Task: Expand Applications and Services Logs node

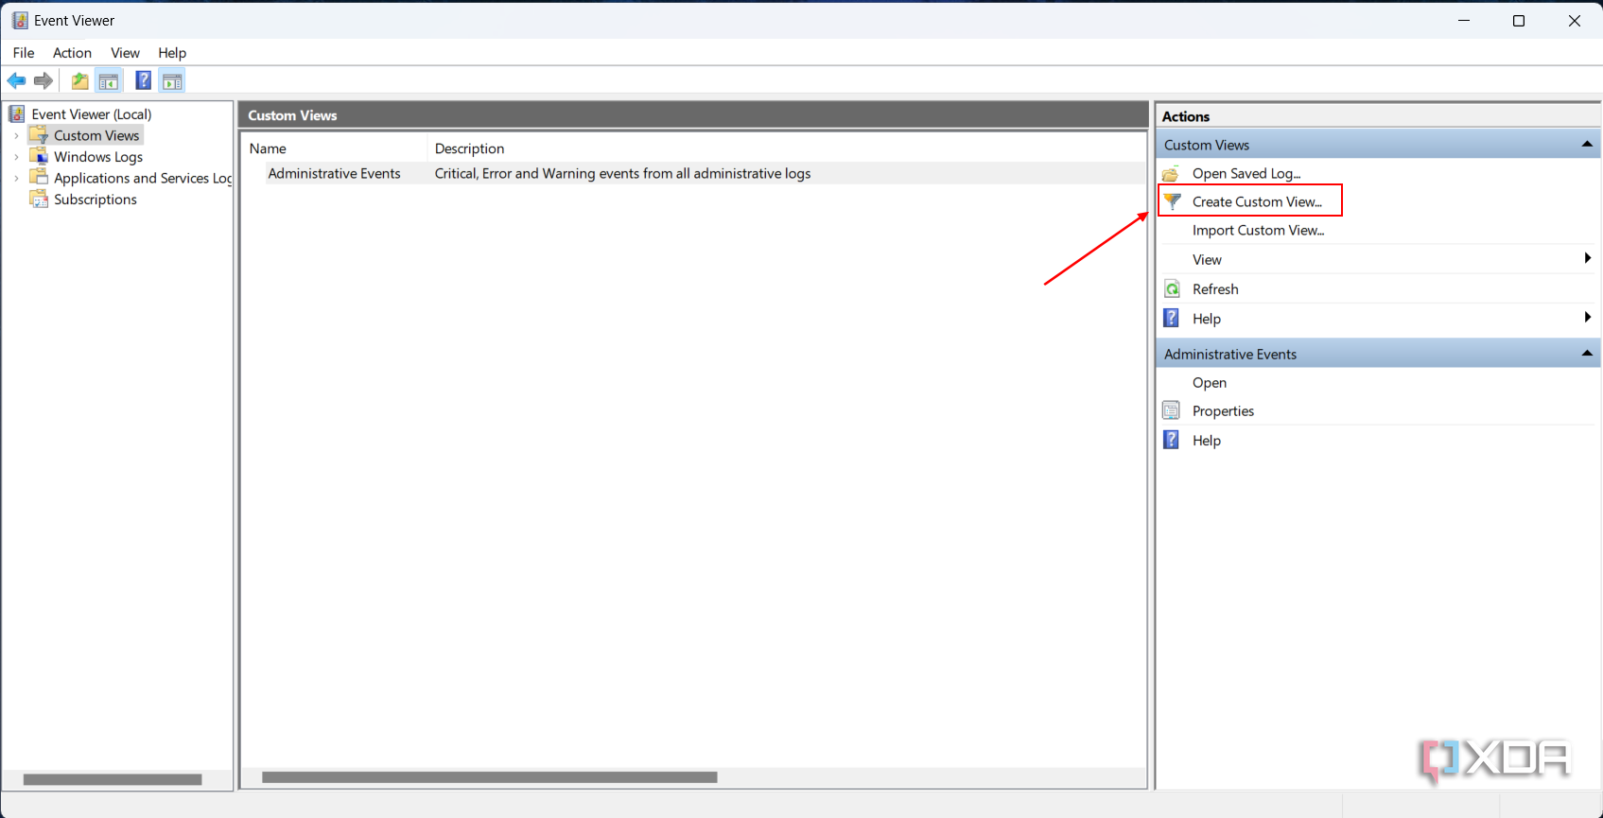Action: (x=16, y=178)
